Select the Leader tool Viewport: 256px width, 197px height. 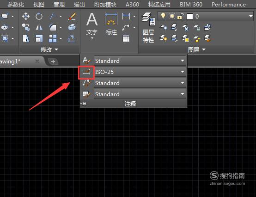[126, 27]
